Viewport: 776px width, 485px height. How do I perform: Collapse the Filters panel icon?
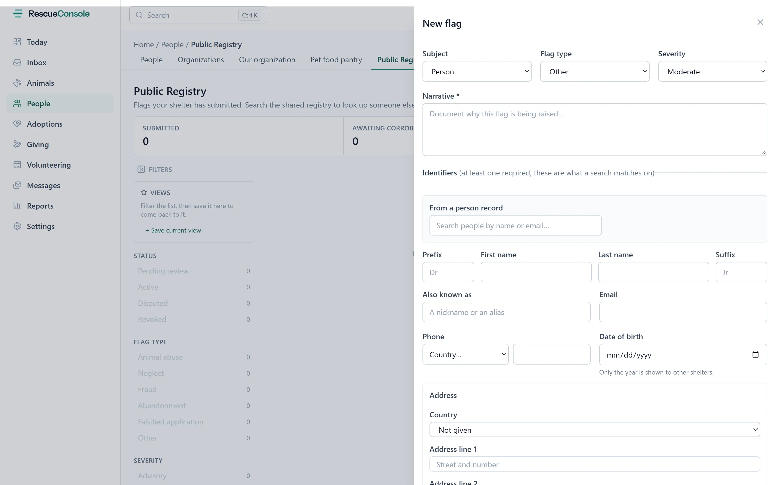pyautogui.click(x=141, y=169)
